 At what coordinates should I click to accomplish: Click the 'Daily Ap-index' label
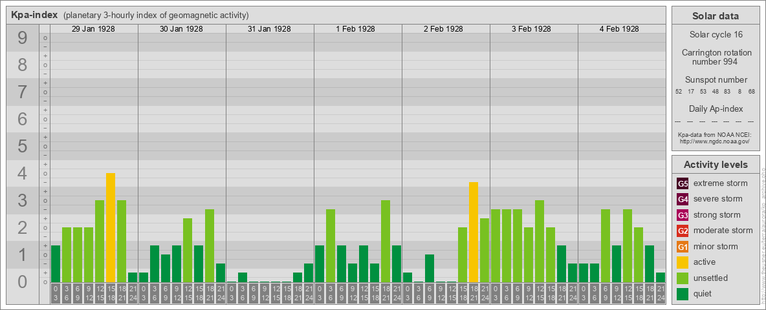pyautogui.click(x=716, y=108)
